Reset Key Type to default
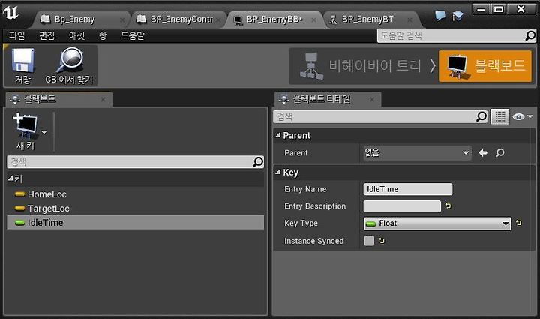Image resolution: width=540 pixels, height=319 pixels. click(518, 223)
